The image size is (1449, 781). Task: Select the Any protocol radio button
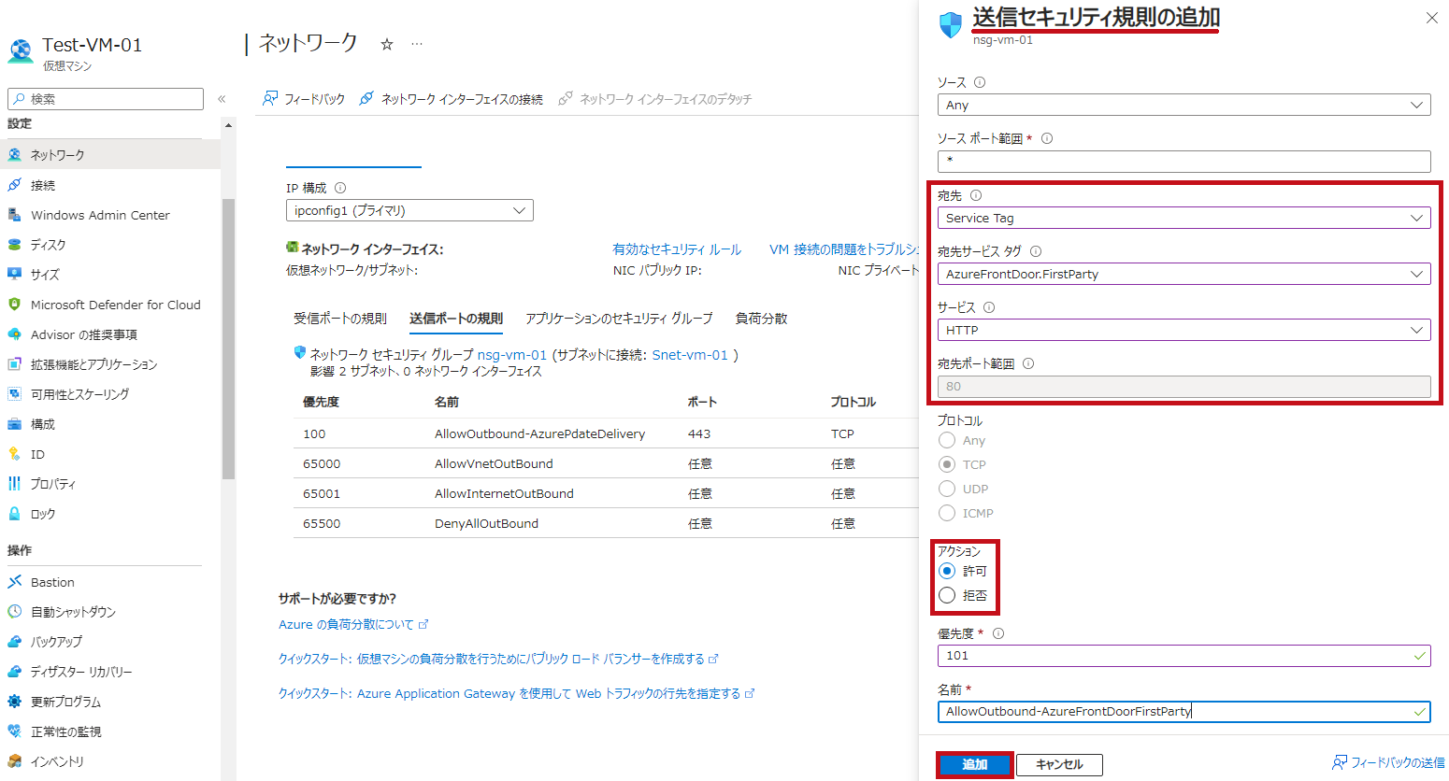(947, 440)
